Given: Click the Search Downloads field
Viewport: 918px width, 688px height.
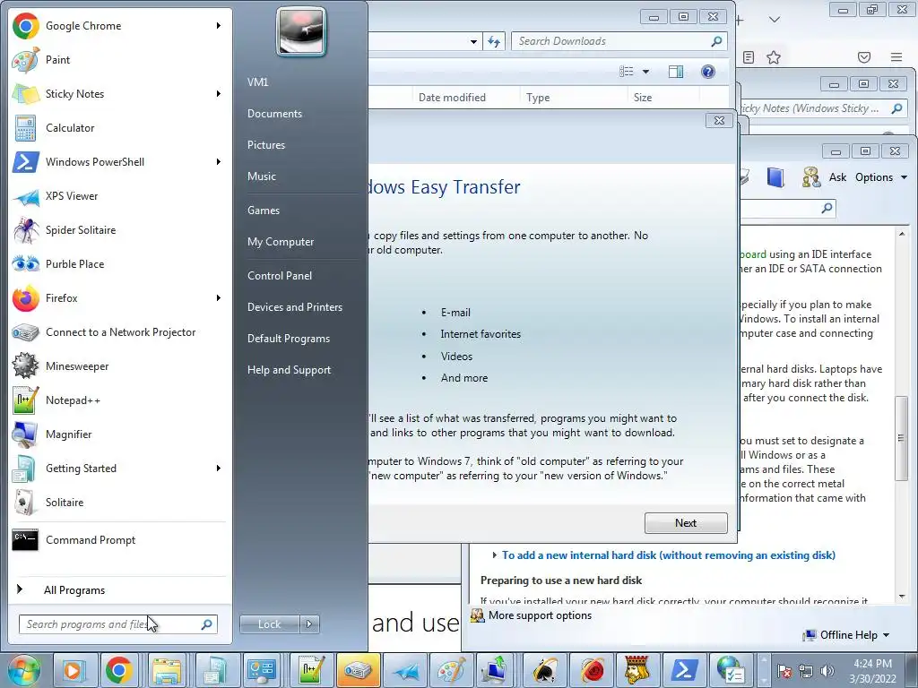Looking at the screenshot, I should click(619, 41).
